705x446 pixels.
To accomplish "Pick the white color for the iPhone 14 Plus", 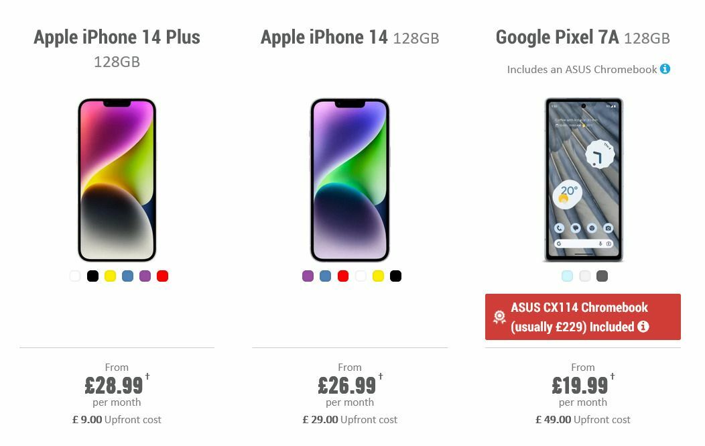I will tap(75, 276).
